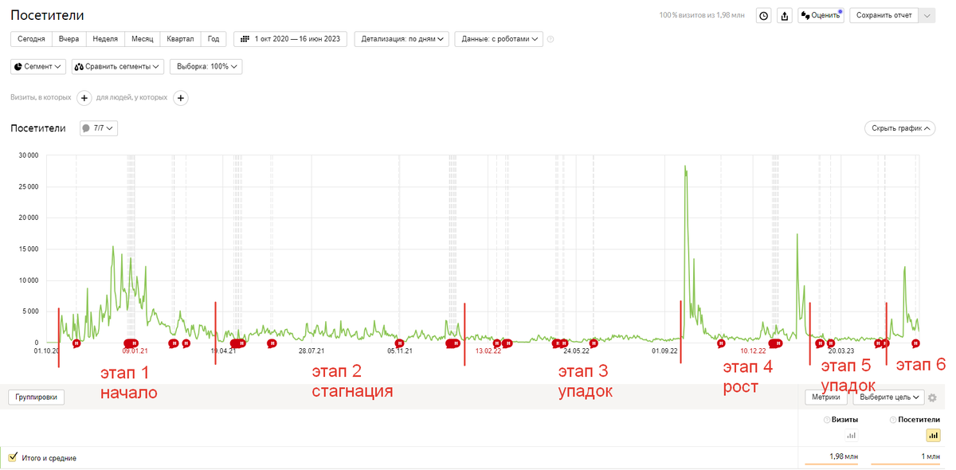The width and height of the screenshot is (956, 470).
Task: Open Выборка: 100% dropdown
Action: coord(206,67)
